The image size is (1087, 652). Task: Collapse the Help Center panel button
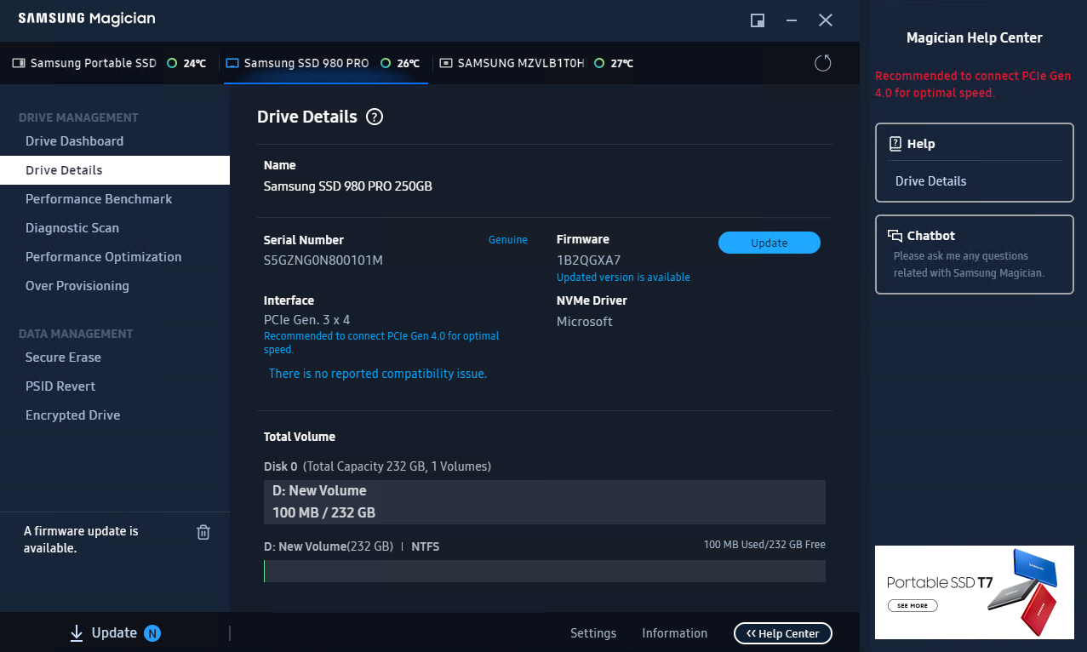pos(783,633)
